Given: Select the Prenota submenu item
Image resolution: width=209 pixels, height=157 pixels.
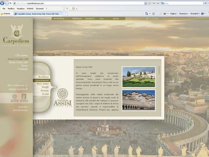Looking at the screenshot, I should tap(42, 91).
